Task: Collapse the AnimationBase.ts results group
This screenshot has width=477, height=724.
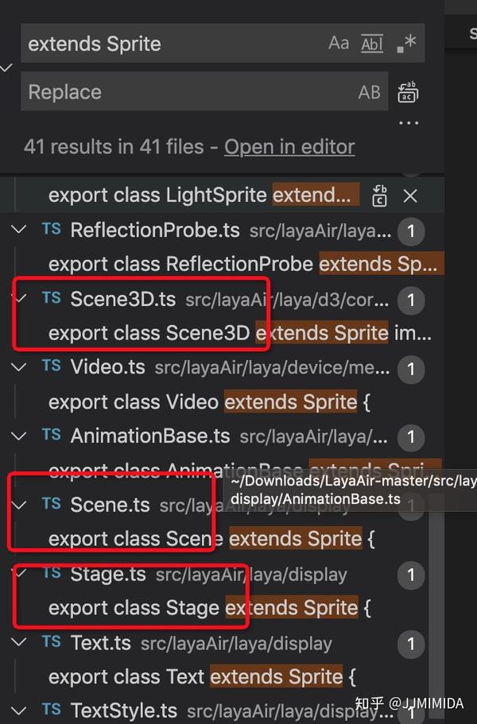Action: 18,436
